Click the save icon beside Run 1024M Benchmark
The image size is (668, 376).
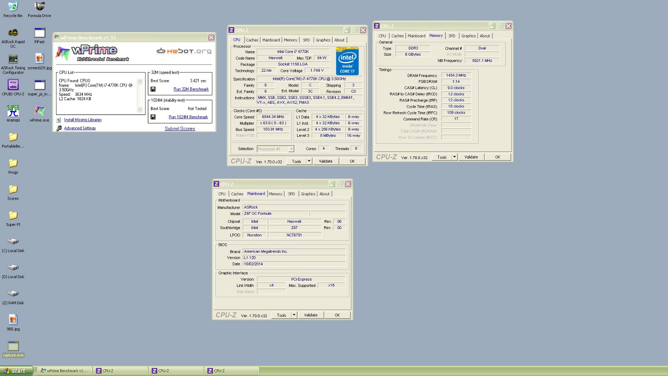pyautogui.click(x=153, y=117)
